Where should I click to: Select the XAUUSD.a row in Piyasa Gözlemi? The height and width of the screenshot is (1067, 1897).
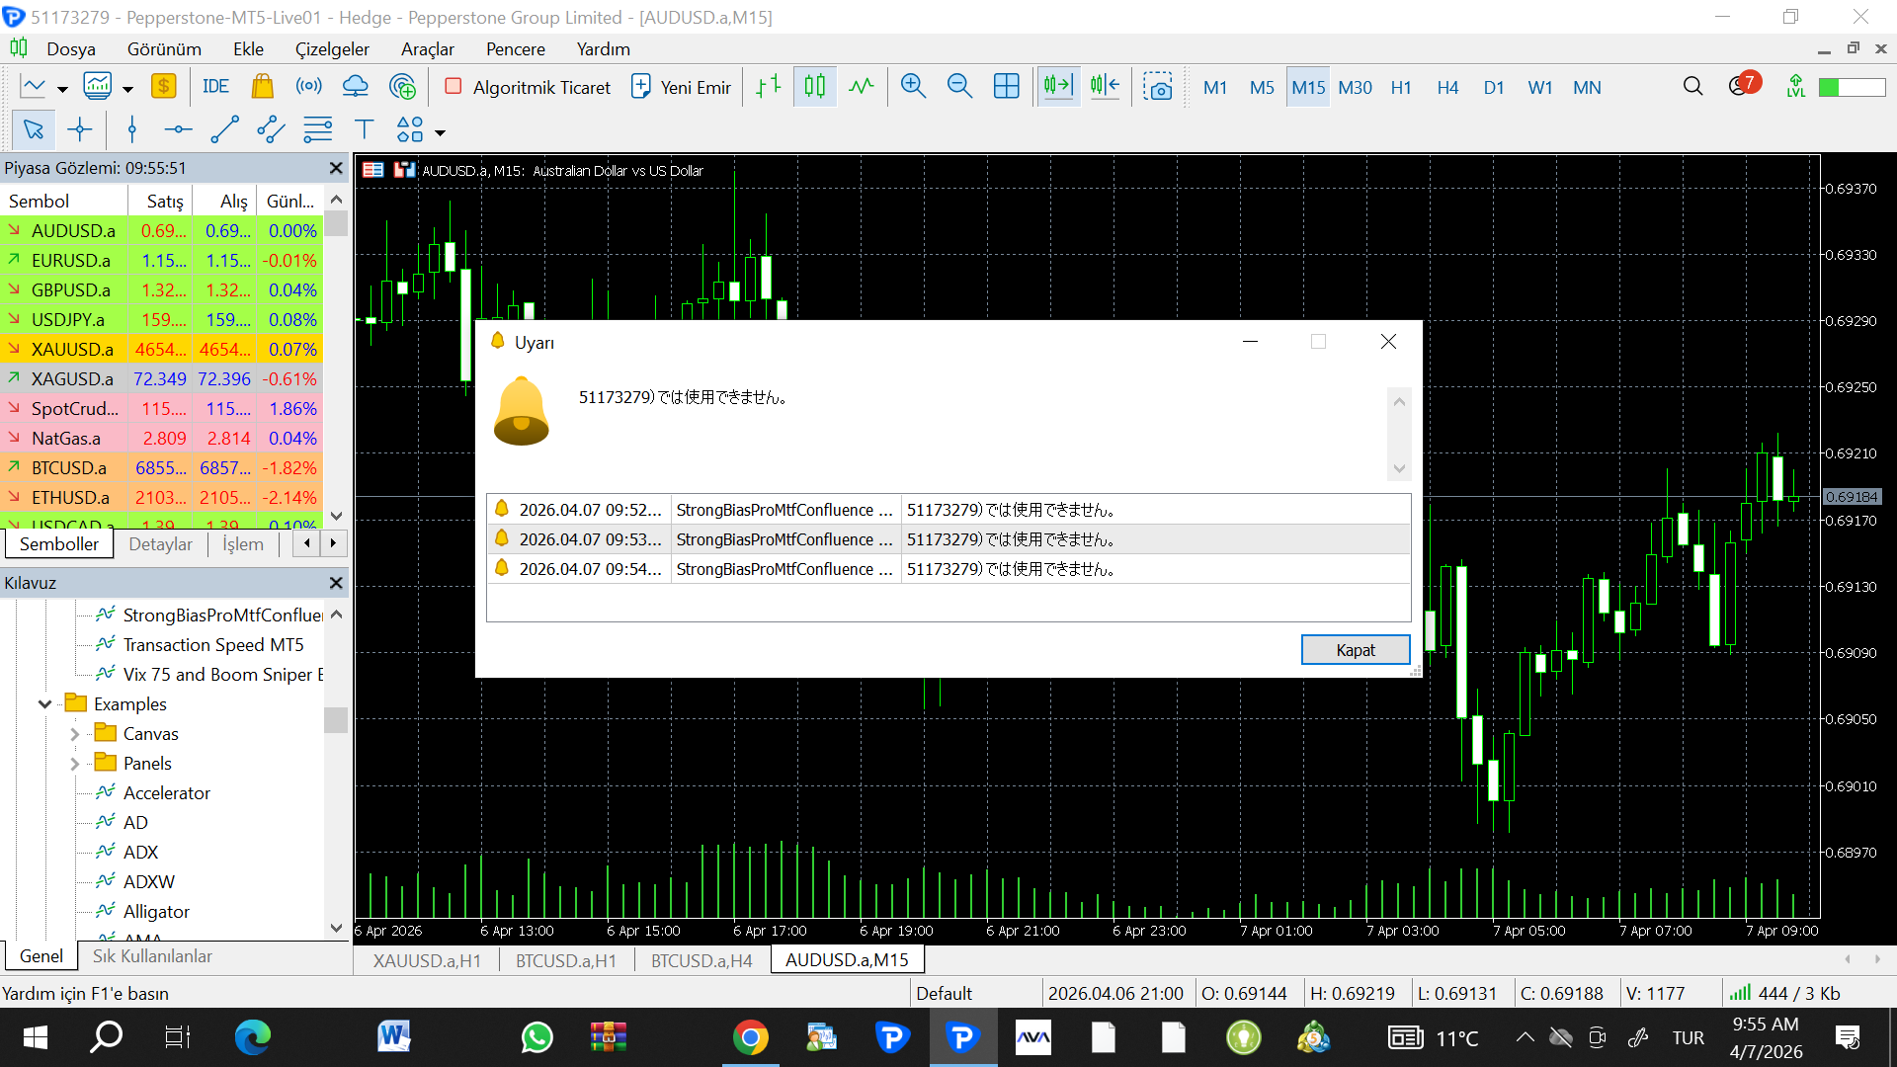click(x=72, y=350)
